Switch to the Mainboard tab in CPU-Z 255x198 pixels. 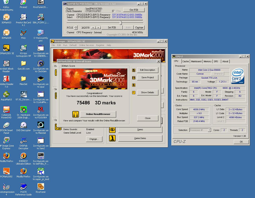coord(196,61)
